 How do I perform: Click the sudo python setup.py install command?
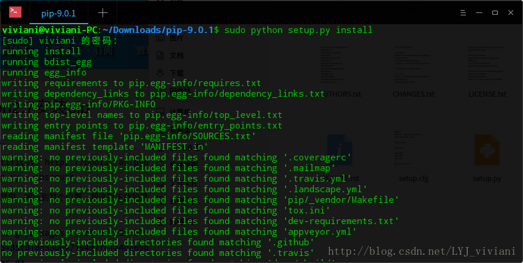(298, 30)
